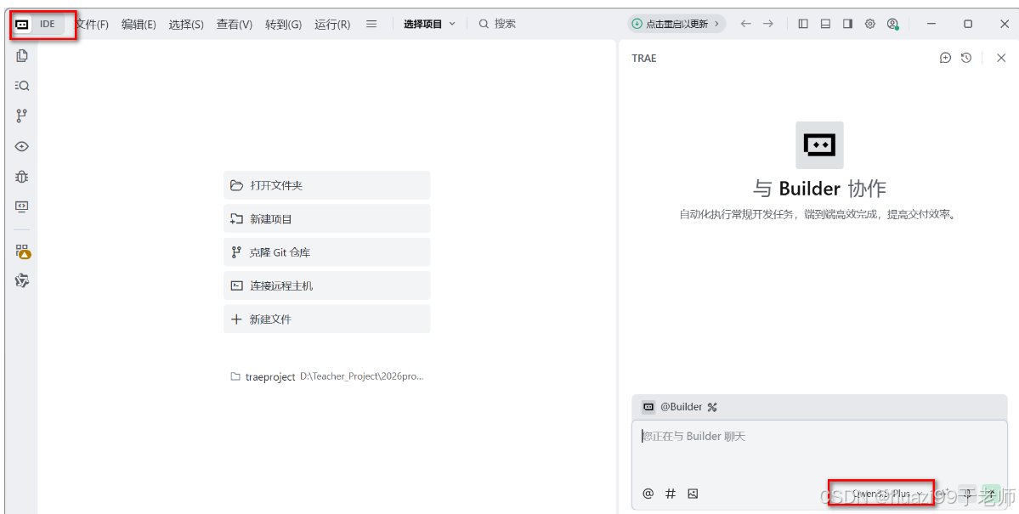Toggle the IDE mode switch
This screenshot has width=1019, height=514.
point(39,24)
